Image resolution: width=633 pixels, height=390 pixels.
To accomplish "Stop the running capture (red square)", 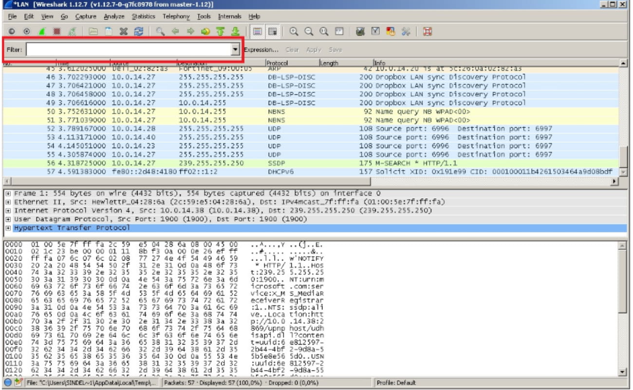I will click(x=57, y=32).
